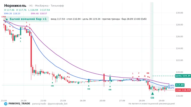Click the red 'Д' marker near 28.09
The height and width of the screenshot is (107, 191).
[x=145, y=76]
